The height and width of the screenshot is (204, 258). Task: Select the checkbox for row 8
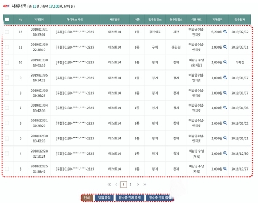click(x=7, y=93)
